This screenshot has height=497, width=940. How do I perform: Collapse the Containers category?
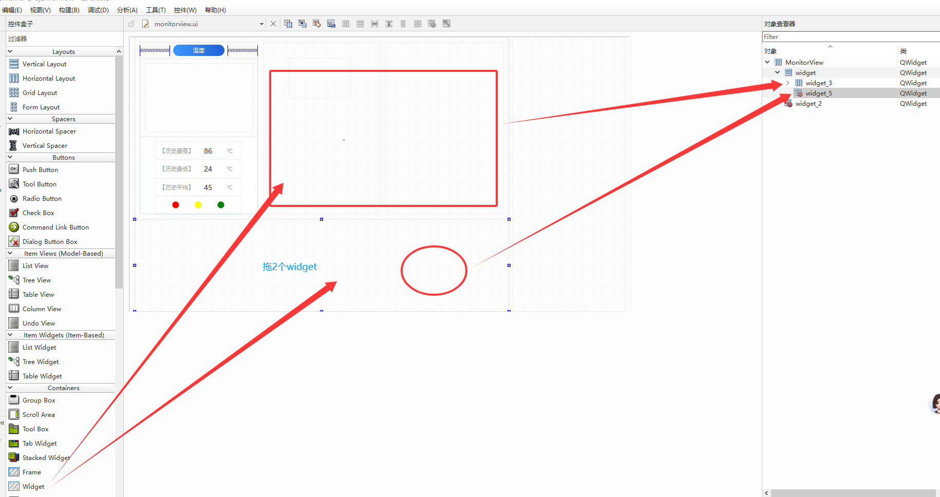pyautogui.click(x=10, y=388)
